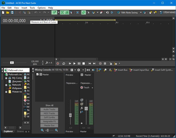Image resolution: width=176 pixels, height=138 pixels.
Task: Toggle Audio Tracks visibility in mixer
Action: [x=49, y=109]
